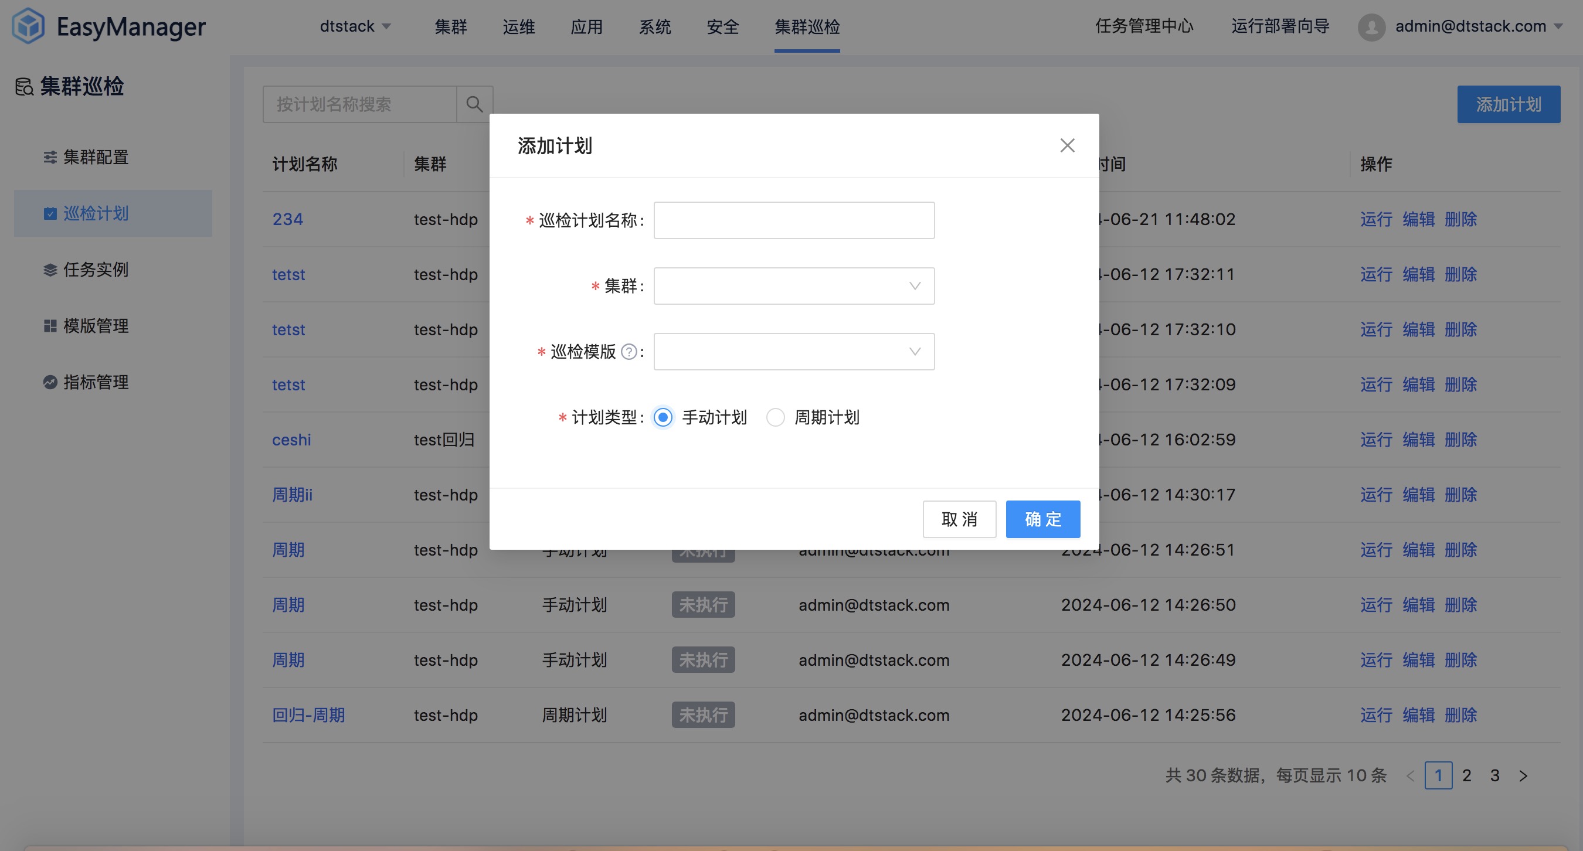Open plan 234 link
Viewport: 1583px width, 851px height.
click(x=288, y=219)
